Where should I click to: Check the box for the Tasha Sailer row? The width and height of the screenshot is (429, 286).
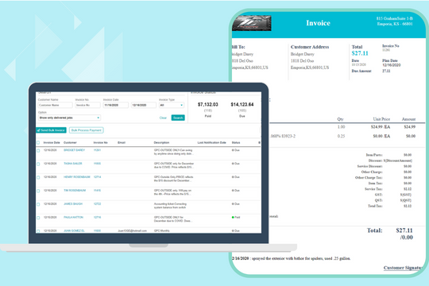coord(38,164)
